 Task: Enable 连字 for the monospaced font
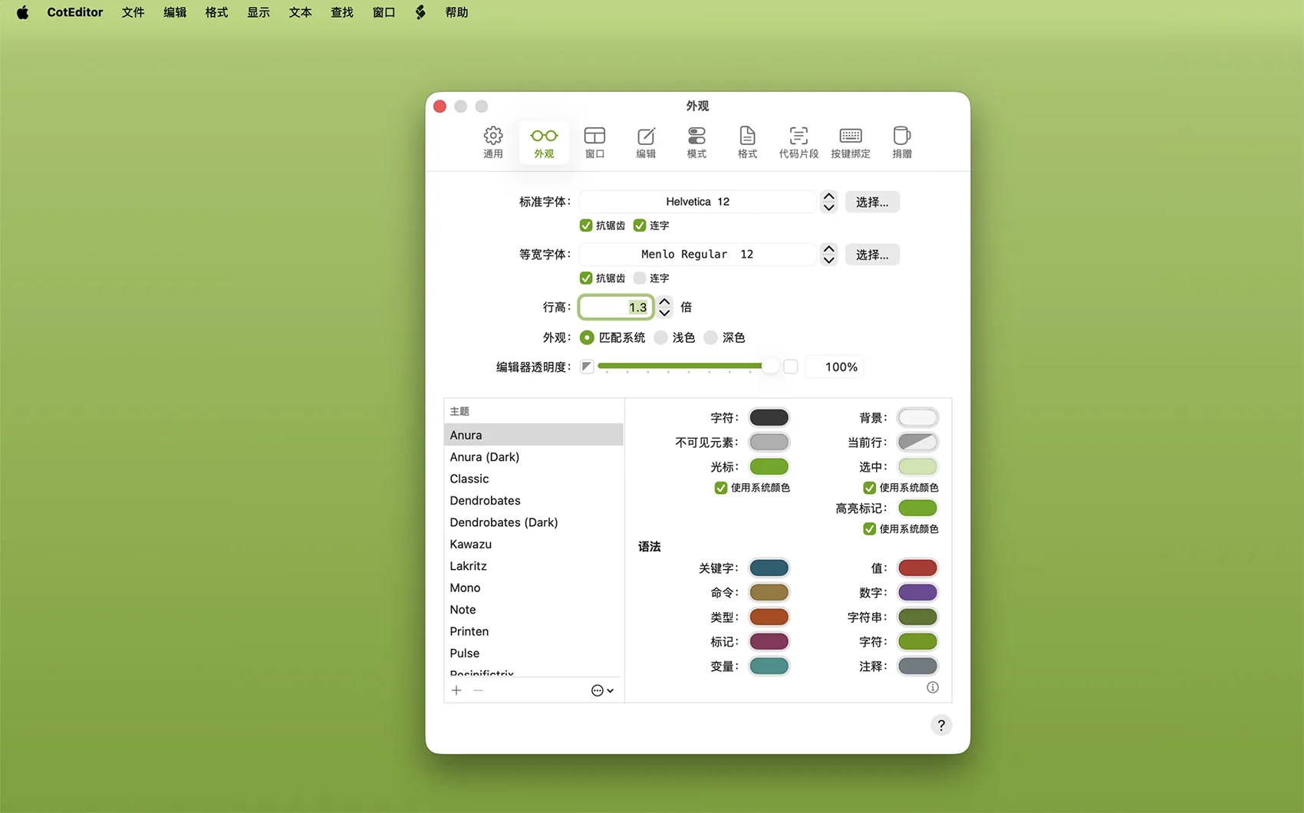[640, 278]
